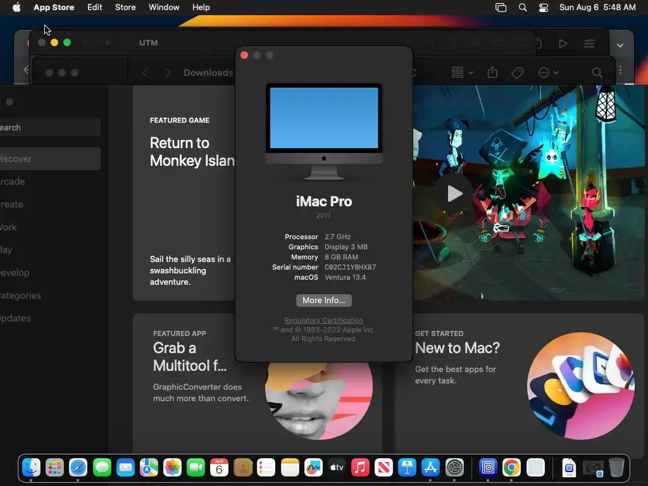Open Apple TV app in Dock
This screenshot has height=486, width=648.
click(x=337, y=468)
